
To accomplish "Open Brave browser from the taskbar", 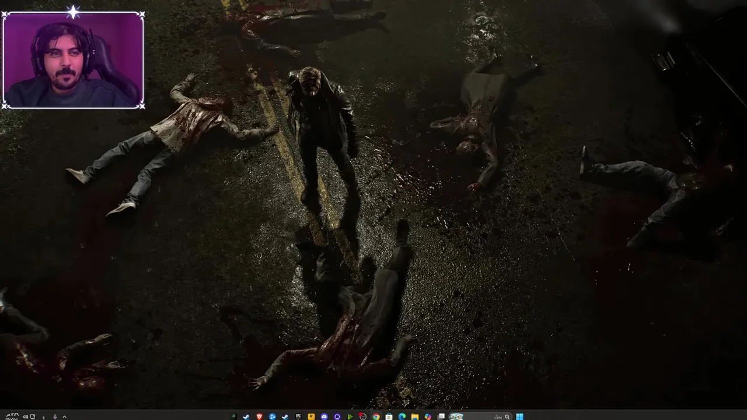I will click(x=259, y=416).
